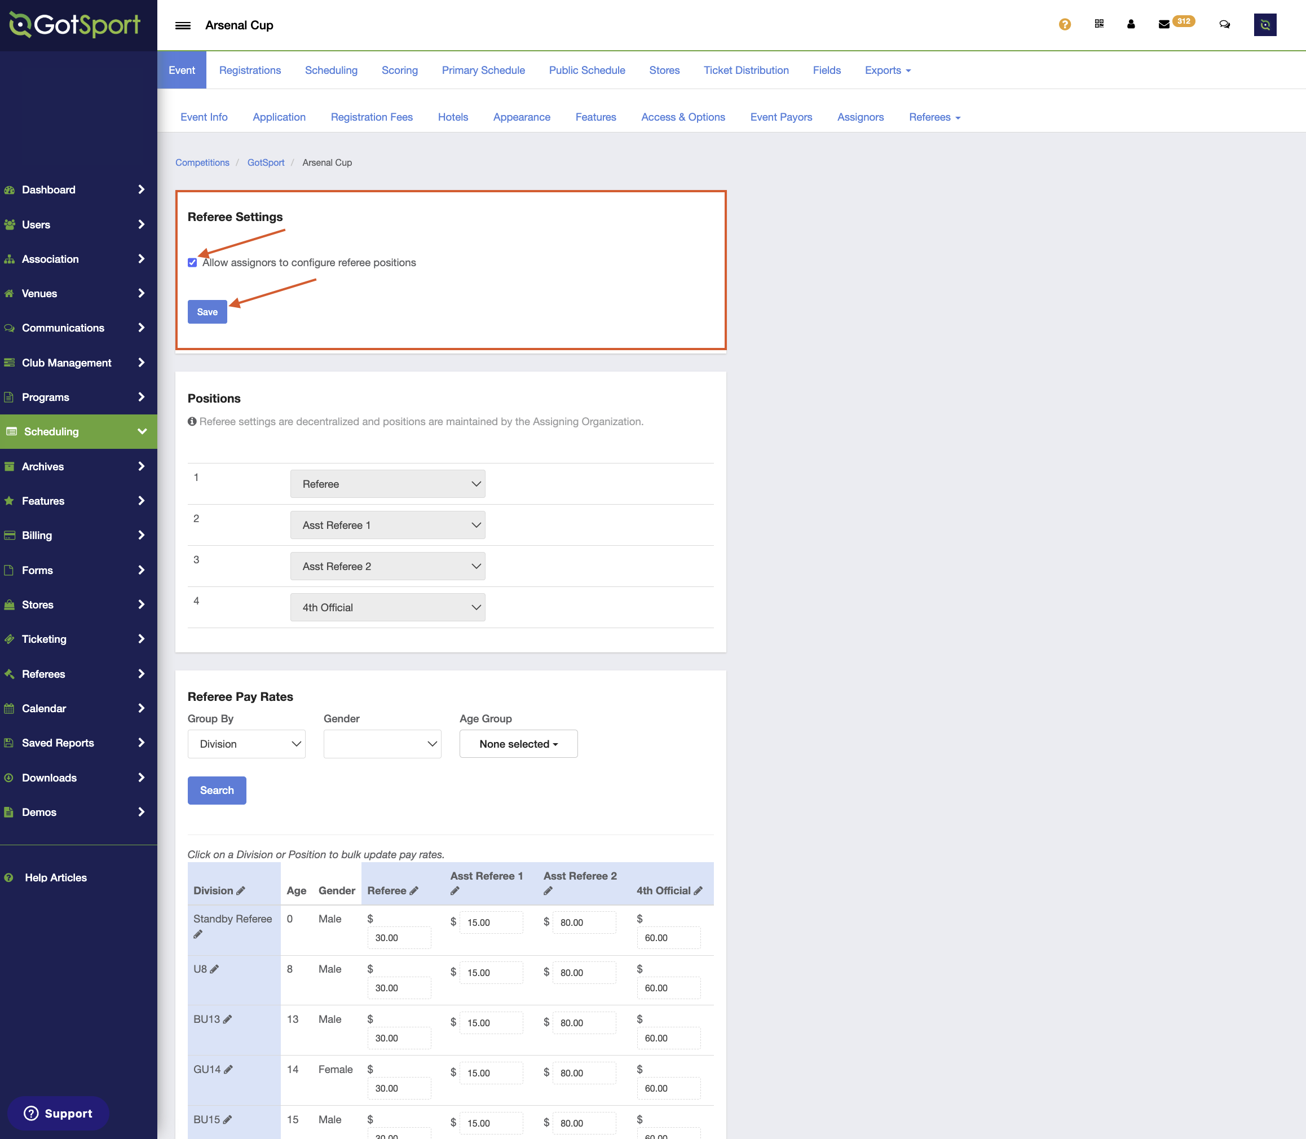1306x1139 pixels.
Task: Edit GU14 division pencil icon
Action: (228, 1070)
